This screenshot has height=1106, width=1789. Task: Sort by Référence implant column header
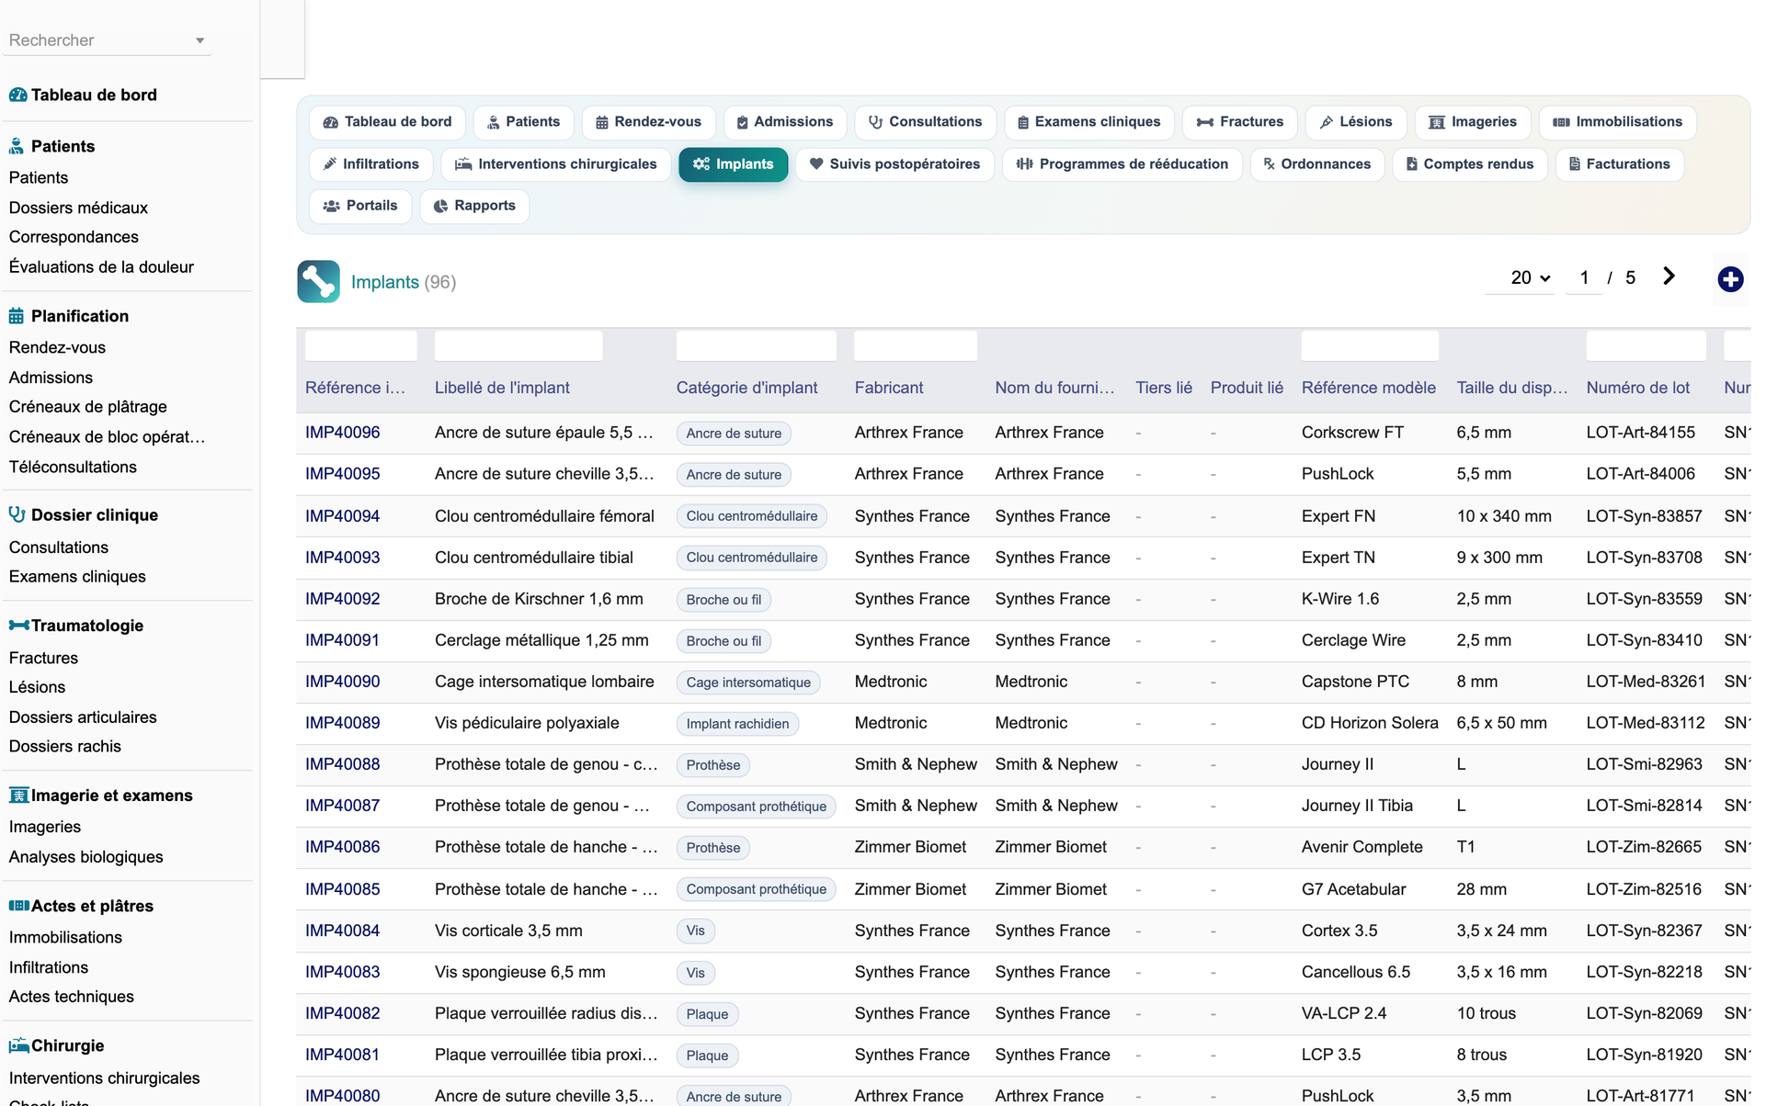pyautogui.click(x=355, y=388)
